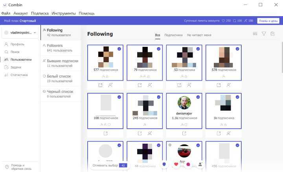Viewport: 283px width, 172px height.
Task: Deselect the 108 подписчиков user checkmark
Action: click(119, 97)
